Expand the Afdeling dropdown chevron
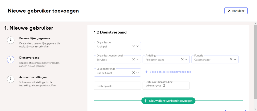This screenshot has width=257, height=111. click(x=186, y=60)
